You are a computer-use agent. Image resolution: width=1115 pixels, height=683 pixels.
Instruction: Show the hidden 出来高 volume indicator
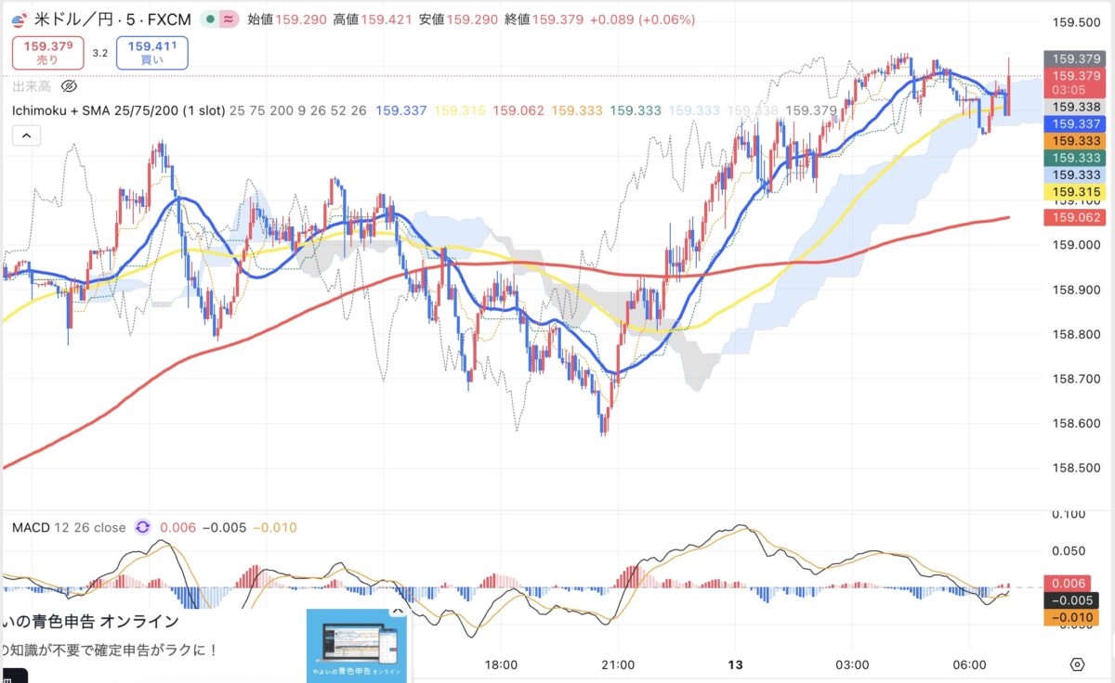coord(69,86)
